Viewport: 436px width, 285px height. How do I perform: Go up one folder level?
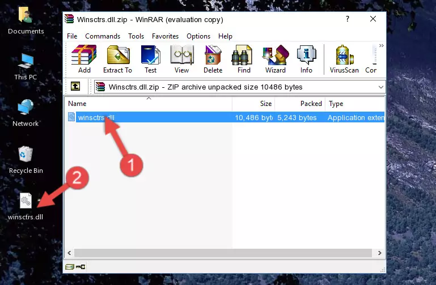(x=75, y=86)
